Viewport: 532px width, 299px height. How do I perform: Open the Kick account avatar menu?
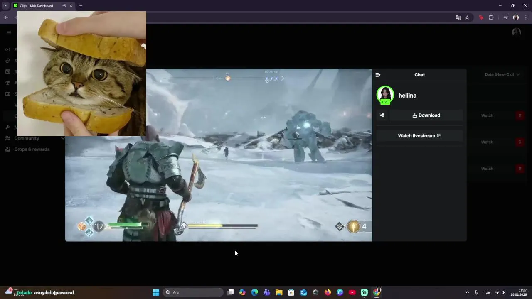pos(517,32)
